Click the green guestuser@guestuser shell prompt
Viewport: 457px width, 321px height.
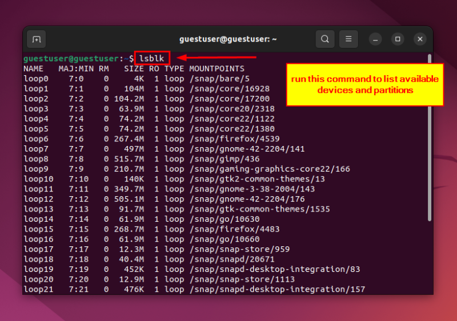coord(71,59)
